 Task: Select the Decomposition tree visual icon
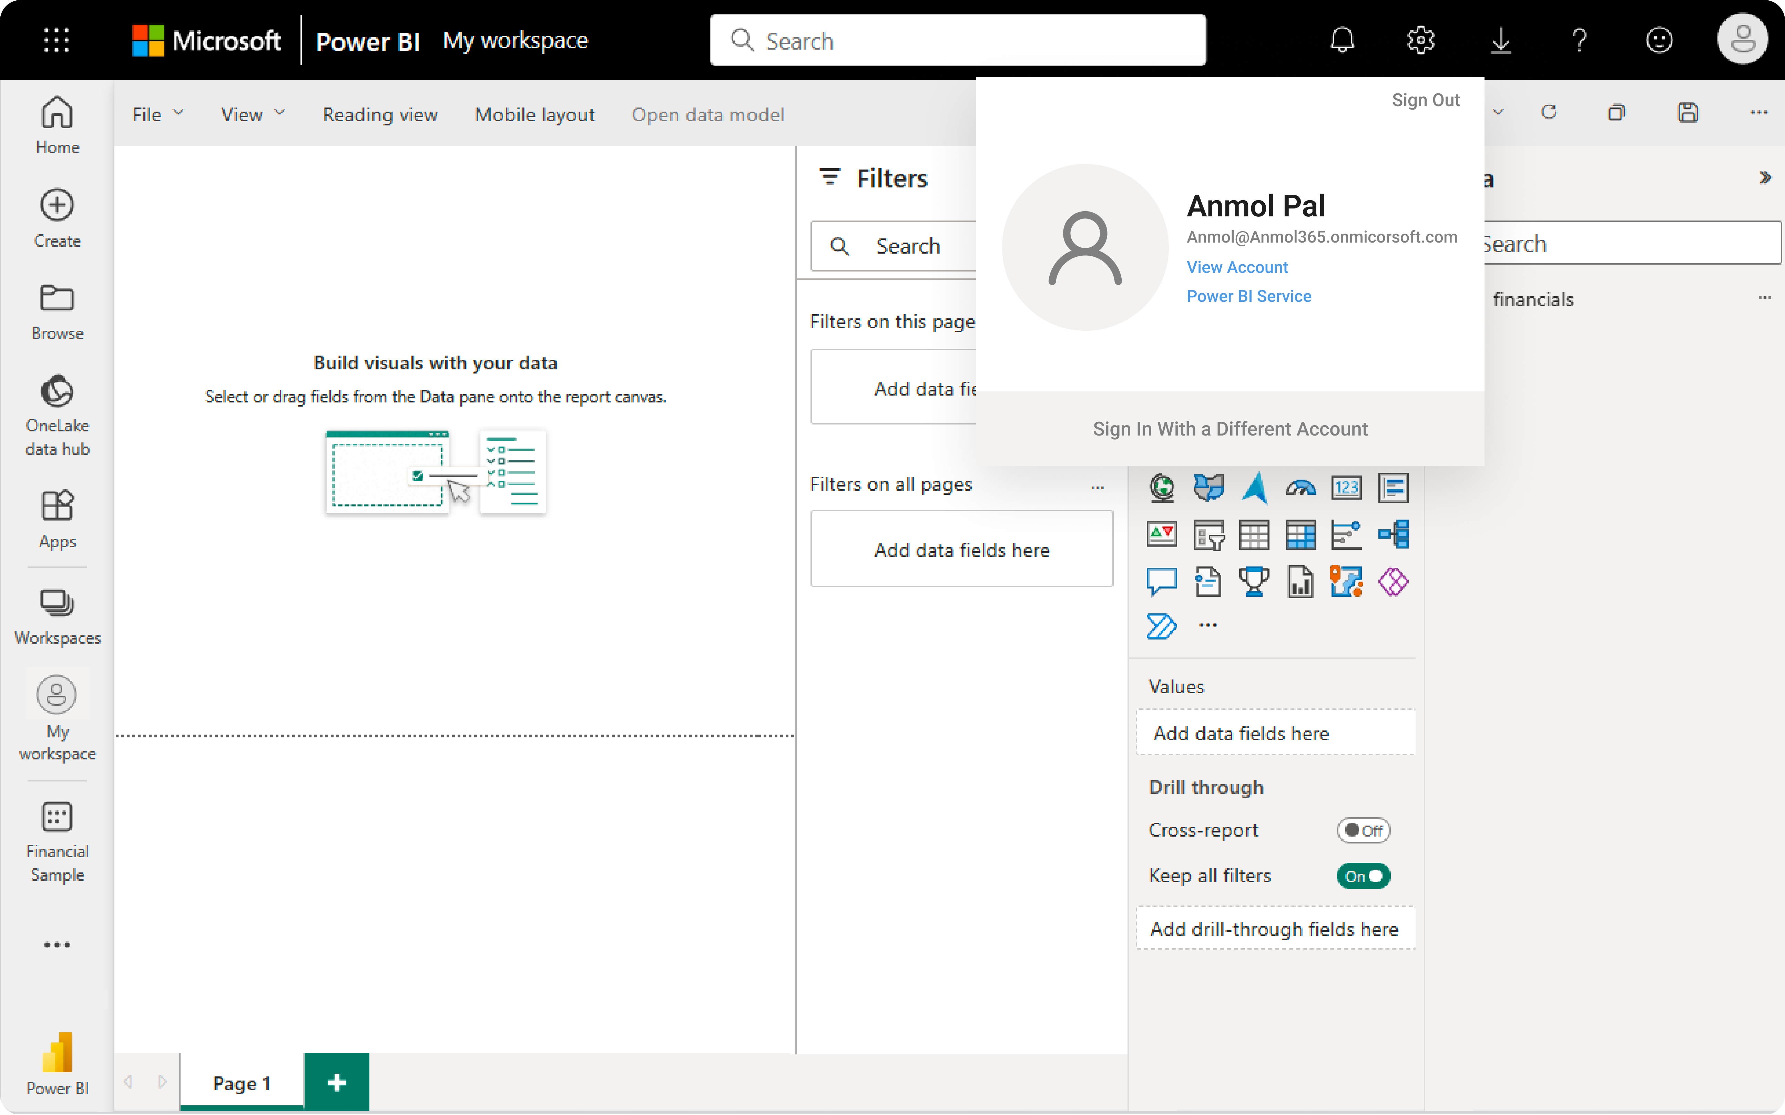(x=1393, y=534)
